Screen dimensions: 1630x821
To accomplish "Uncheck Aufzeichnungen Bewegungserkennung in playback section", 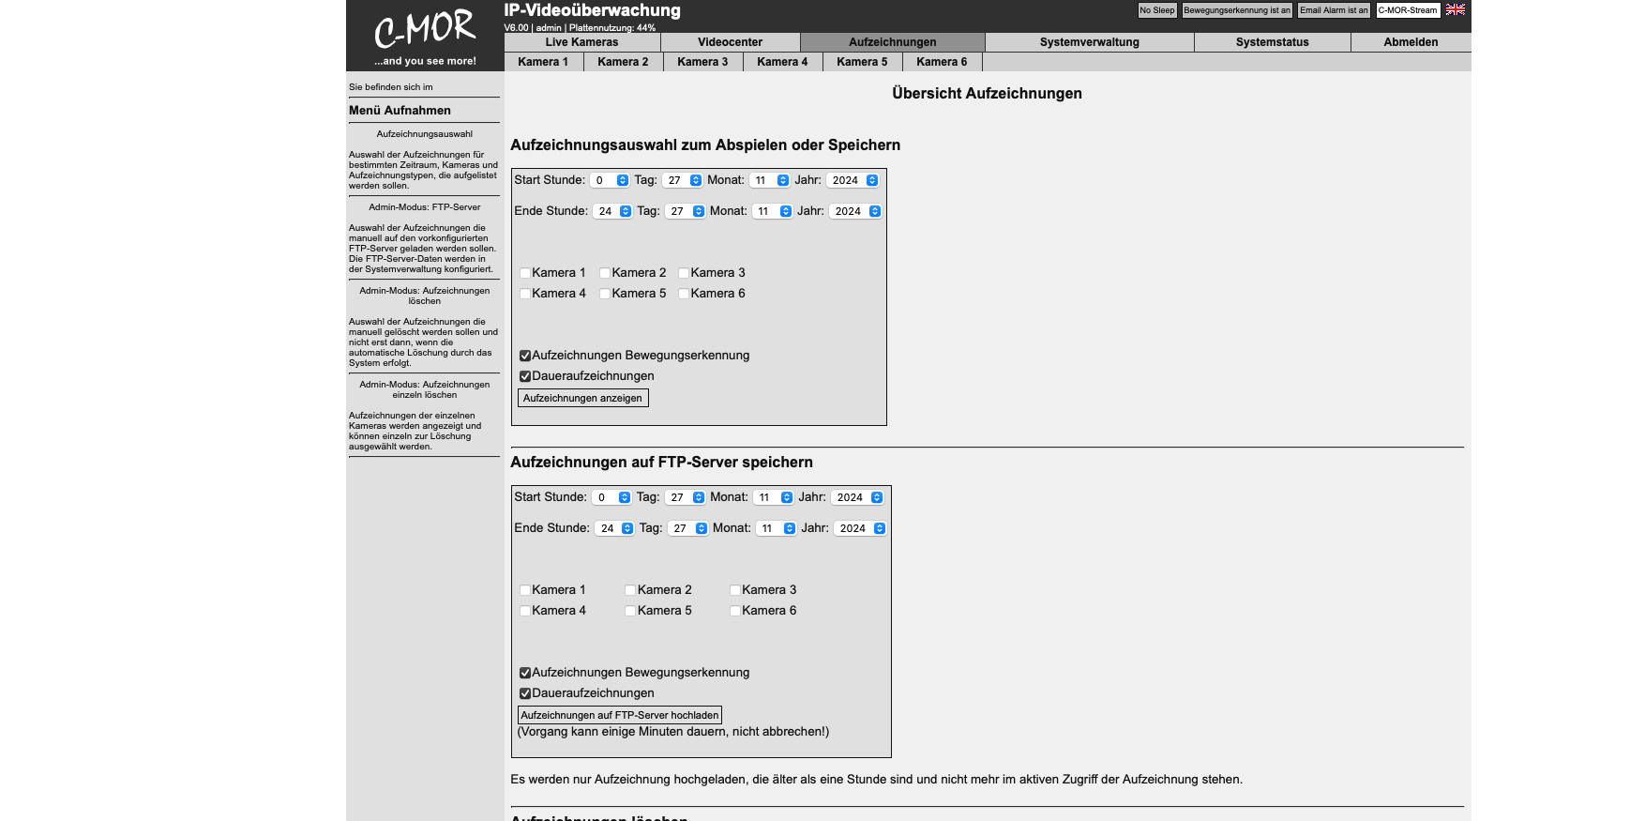I will (525, 356).
